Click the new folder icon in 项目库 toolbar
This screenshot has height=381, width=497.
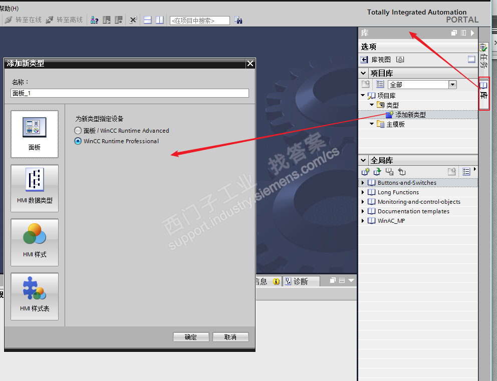pos(366,84)
